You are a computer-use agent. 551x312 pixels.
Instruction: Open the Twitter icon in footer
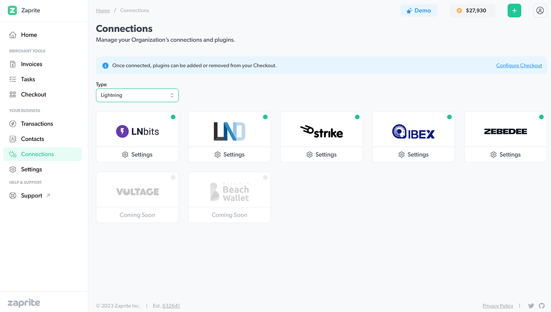point(531,306)
